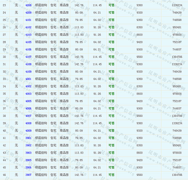188x180 pixels.
Task: Click the 可售 status in row 23
Action: [x=111, y=5]
